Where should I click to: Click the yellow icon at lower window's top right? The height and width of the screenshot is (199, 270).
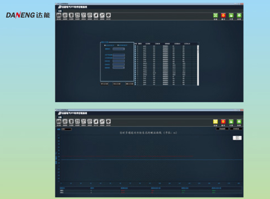coord(216,122)
